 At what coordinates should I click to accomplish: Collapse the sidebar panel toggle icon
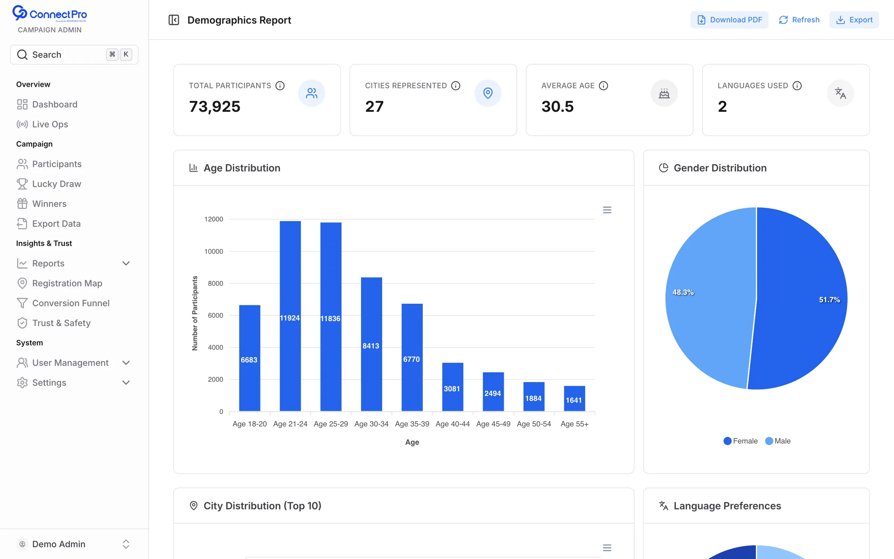point(174,20)
